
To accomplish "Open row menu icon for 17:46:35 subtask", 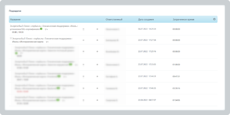I will coord(83,88).
